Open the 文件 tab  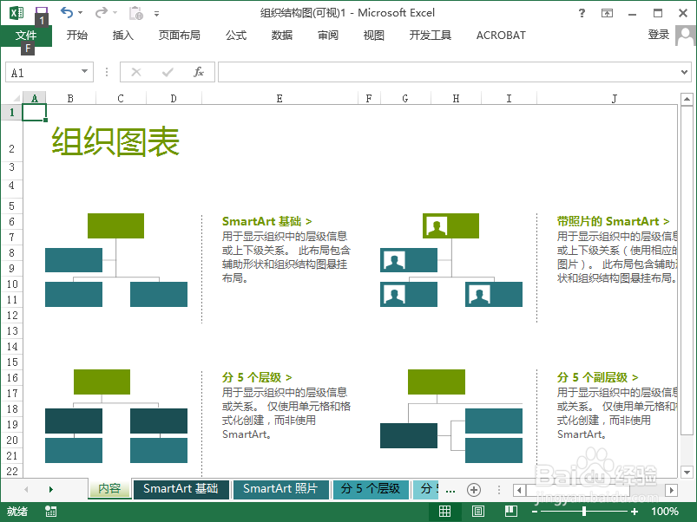pyautogui.click(x=26, y=35)
